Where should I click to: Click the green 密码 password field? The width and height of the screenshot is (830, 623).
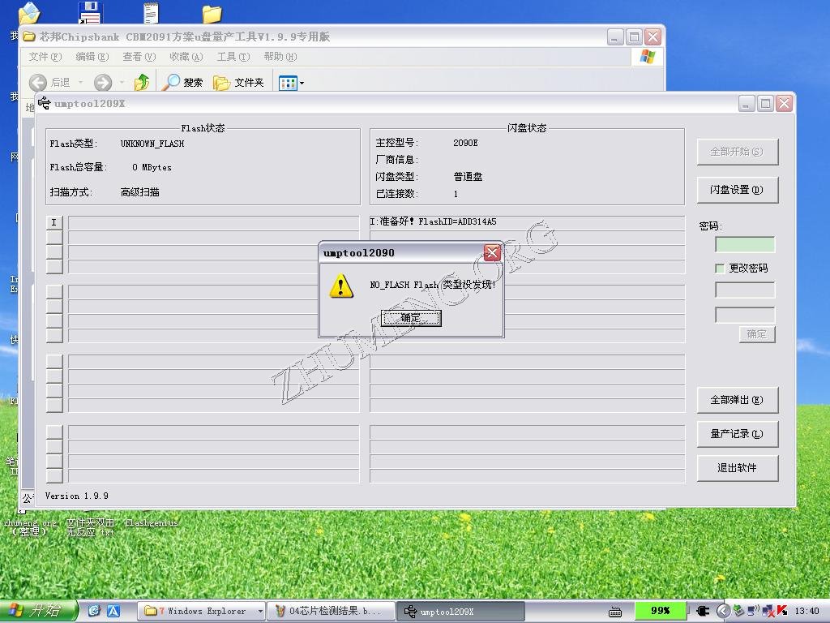tap(745, 244)
